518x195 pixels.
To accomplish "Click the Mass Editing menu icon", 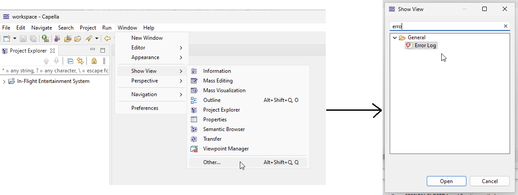I will pyautogui.click(x=194, y=81).
